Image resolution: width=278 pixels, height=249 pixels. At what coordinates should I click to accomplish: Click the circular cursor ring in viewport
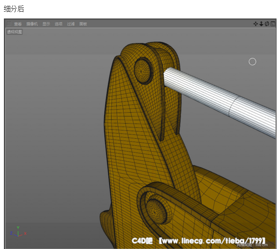tap(252, 62)
